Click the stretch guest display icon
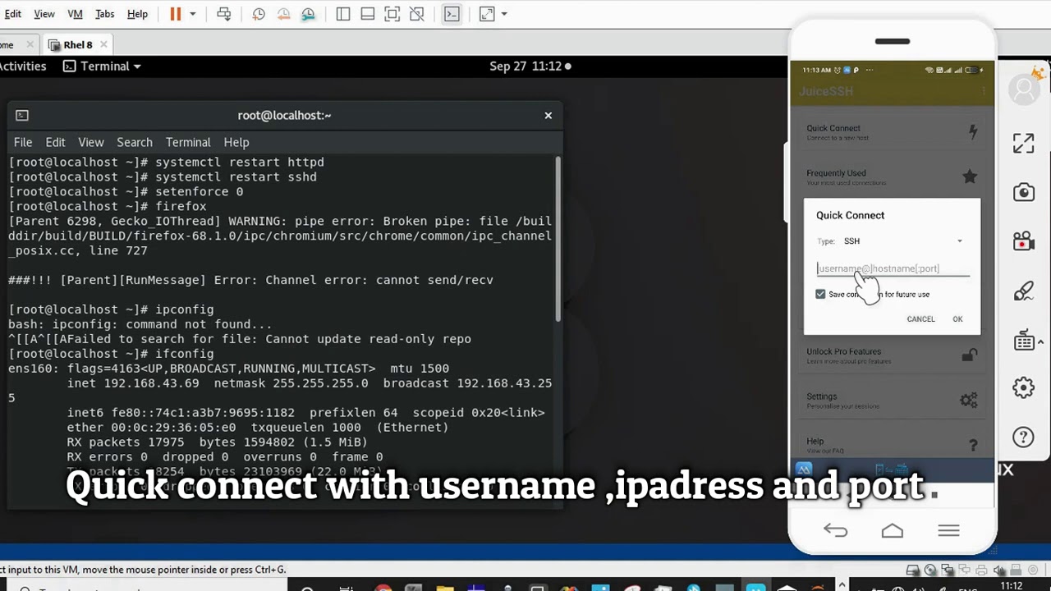 point(487,14)
